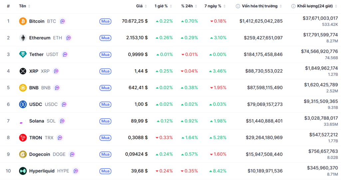The width and height of the screenshot is (341, 180).
Task: Click the Mua button for USDC
Action: pyautogui.click(x=106, y=104)
